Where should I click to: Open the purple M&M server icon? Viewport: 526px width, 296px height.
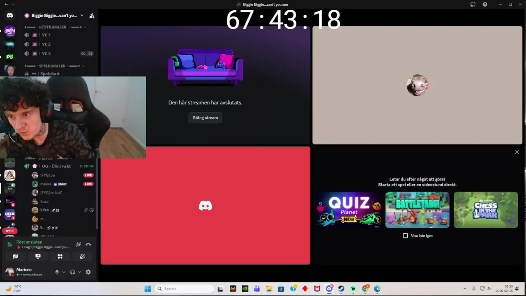tap(10, 31)
